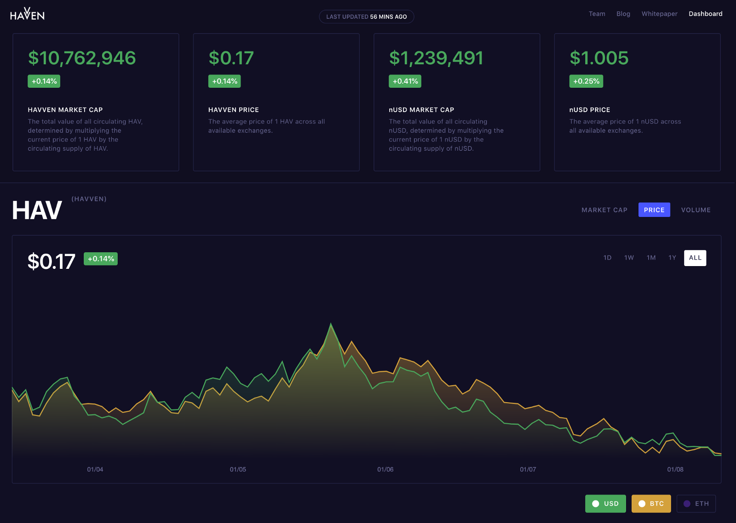
Task: Show the ETH price line
Action: coord(696,504)
